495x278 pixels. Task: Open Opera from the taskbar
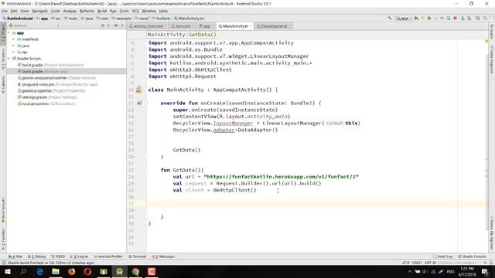[x=87, y=271]
